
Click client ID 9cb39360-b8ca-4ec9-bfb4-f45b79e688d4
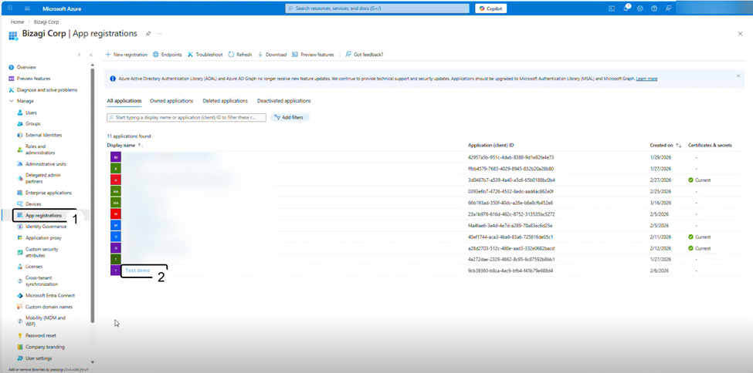[x=510, y=271]
